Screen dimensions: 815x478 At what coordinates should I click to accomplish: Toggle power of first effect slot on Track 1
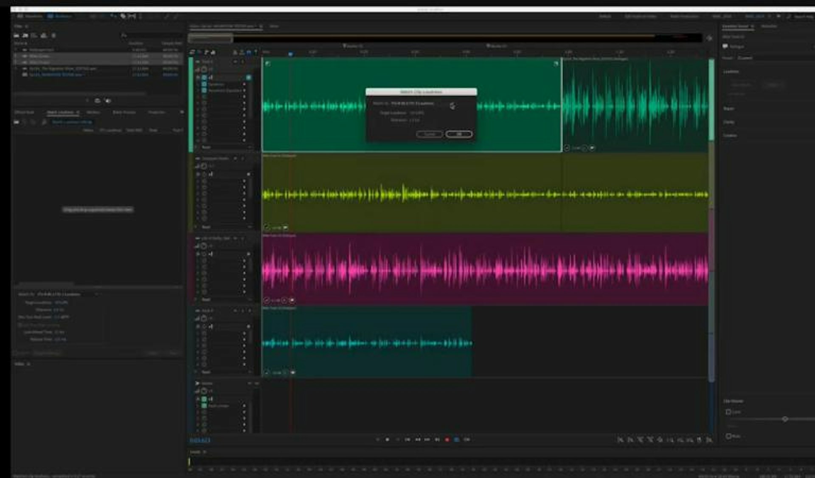204,84
